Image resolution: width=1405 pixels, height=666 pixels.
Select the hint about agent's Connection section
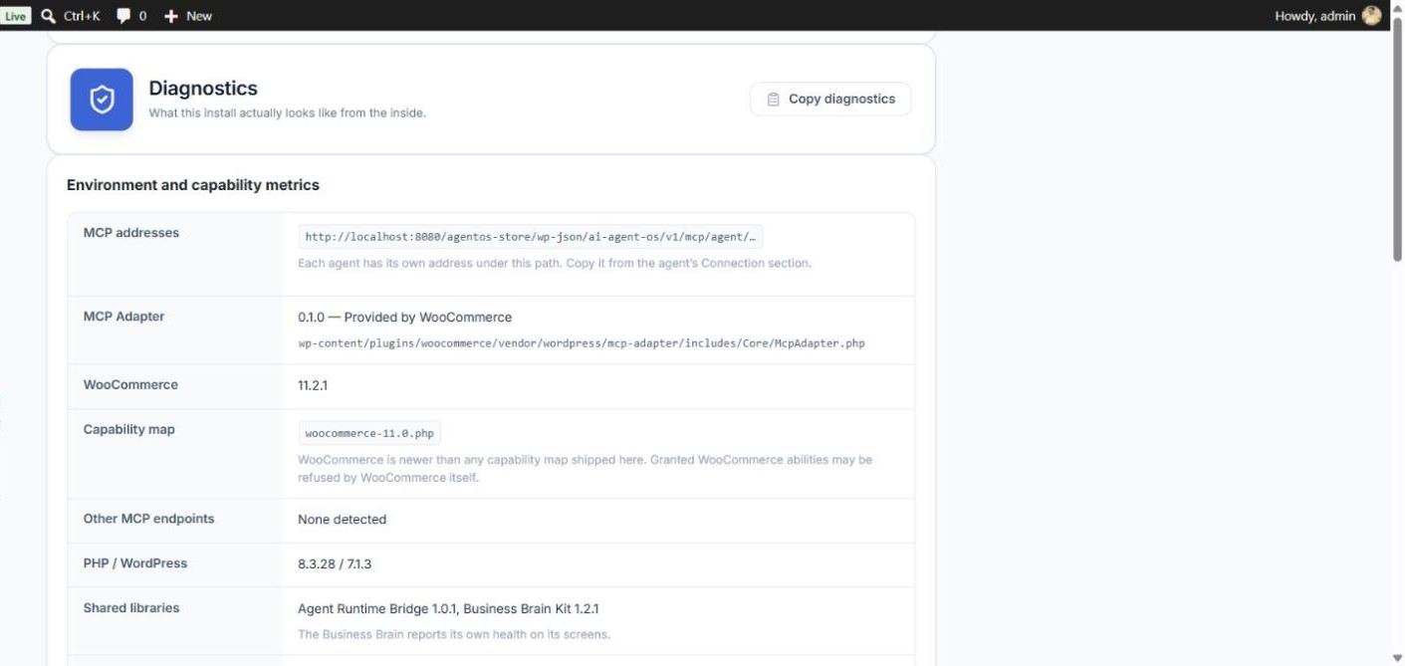coord(555,264)
